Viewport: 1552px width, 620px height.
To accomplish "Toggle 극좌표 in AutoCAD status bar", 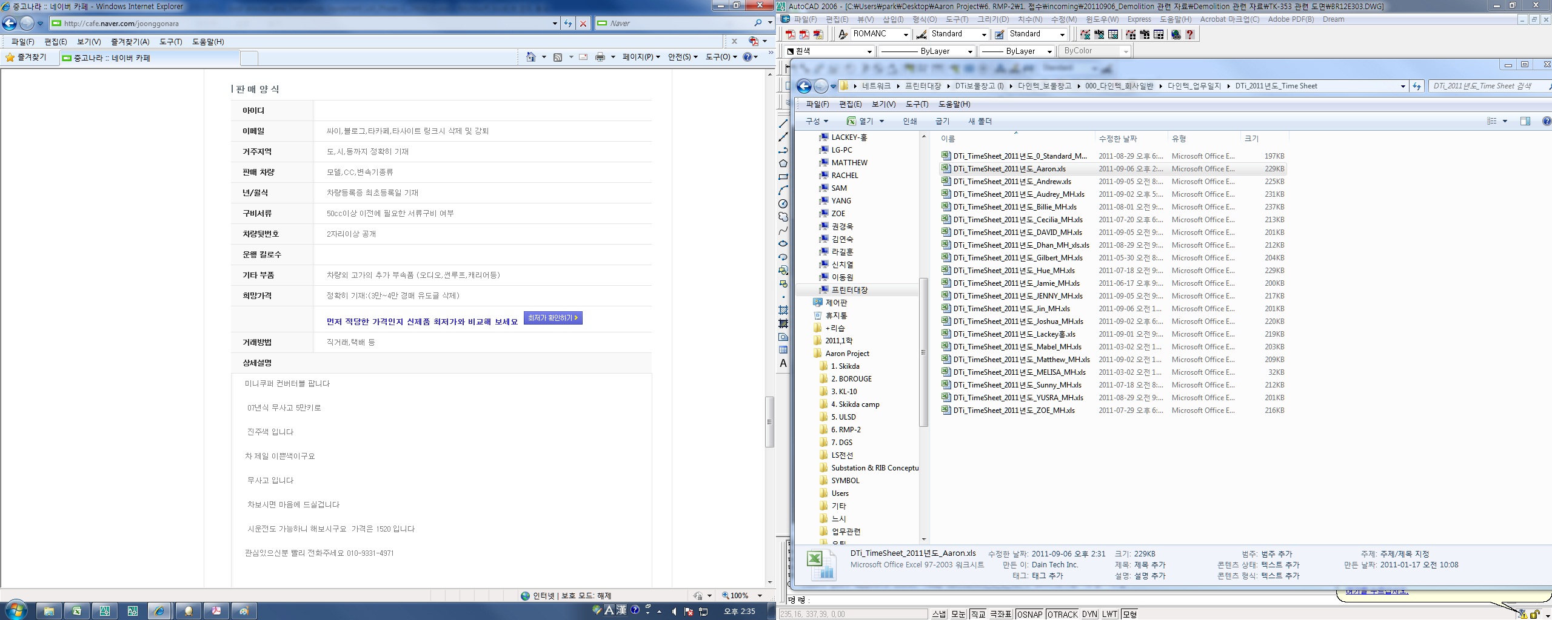I will [1000, 614].
